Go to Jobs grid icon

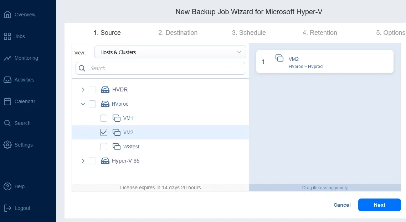7,36
